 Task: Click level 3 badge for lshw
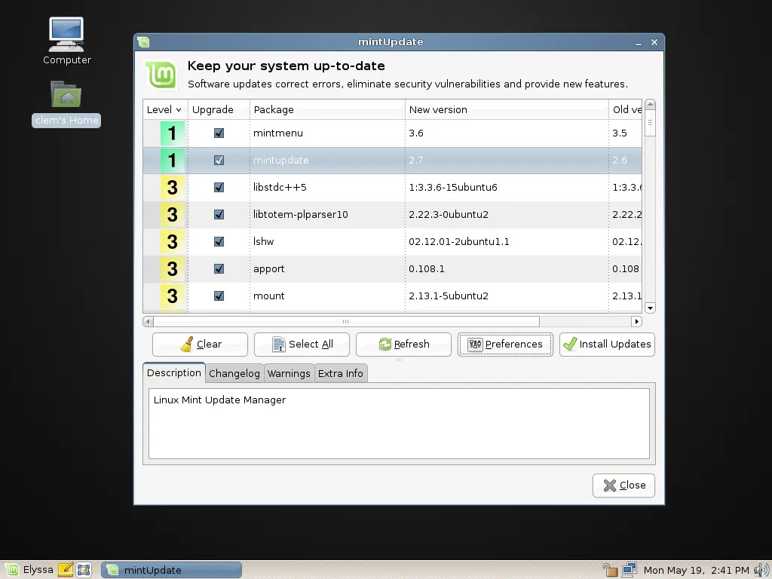[173, 241]
